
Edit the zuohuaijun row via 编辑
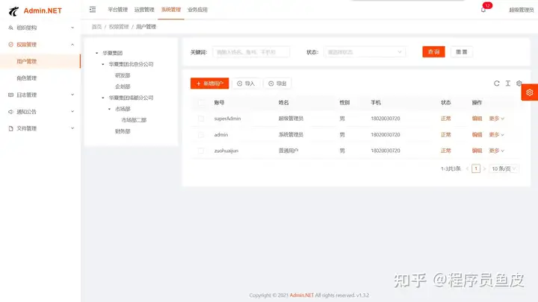[477, 151]
